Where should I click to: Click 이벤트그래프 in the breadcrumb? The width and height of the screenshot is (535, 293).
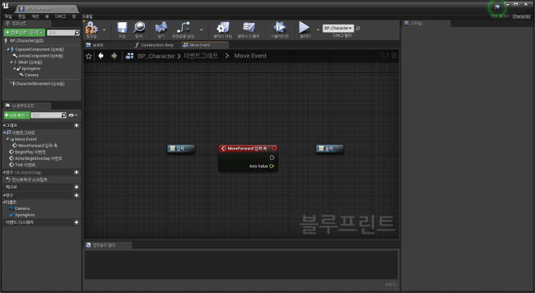click(201, 55)
